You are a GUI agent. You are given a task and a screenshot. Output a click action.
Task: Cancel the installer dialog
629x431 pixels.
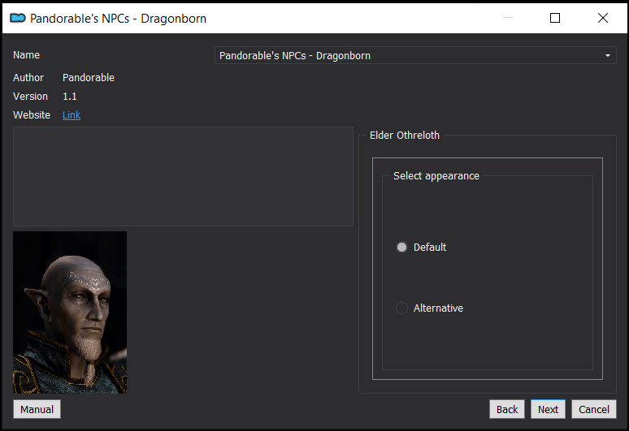click(x=594, y=409)
